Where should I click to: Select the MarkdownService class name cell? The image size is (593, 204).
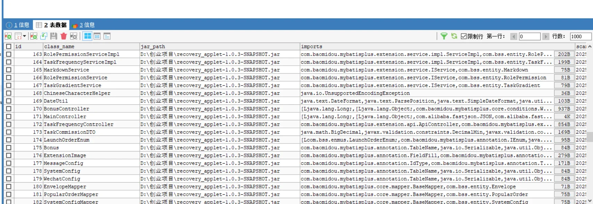[x=91, y=70]
